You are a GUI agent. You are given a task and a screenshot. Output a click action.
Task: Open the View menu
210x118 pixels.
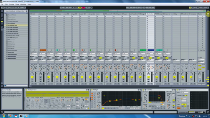click(17, 4)
